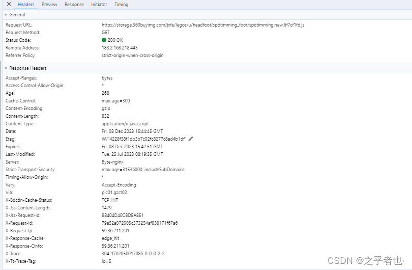The image size is (412, 270).
Task: Select the Etag hash value
Action: (144, 139)
